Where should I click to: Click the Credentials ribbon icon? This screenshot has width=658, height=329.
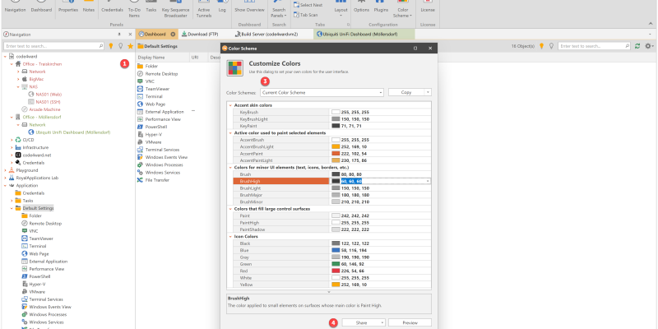[113, 8]
